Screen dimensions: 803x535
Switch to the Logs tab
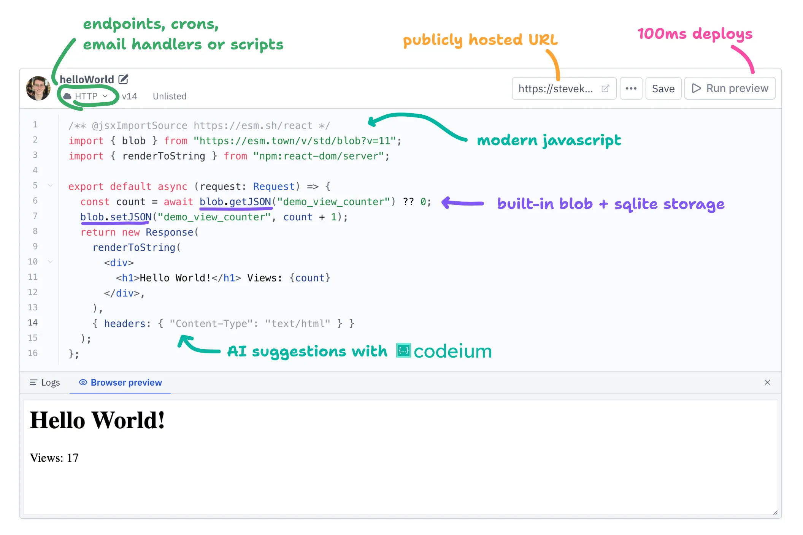click(48, 381)
